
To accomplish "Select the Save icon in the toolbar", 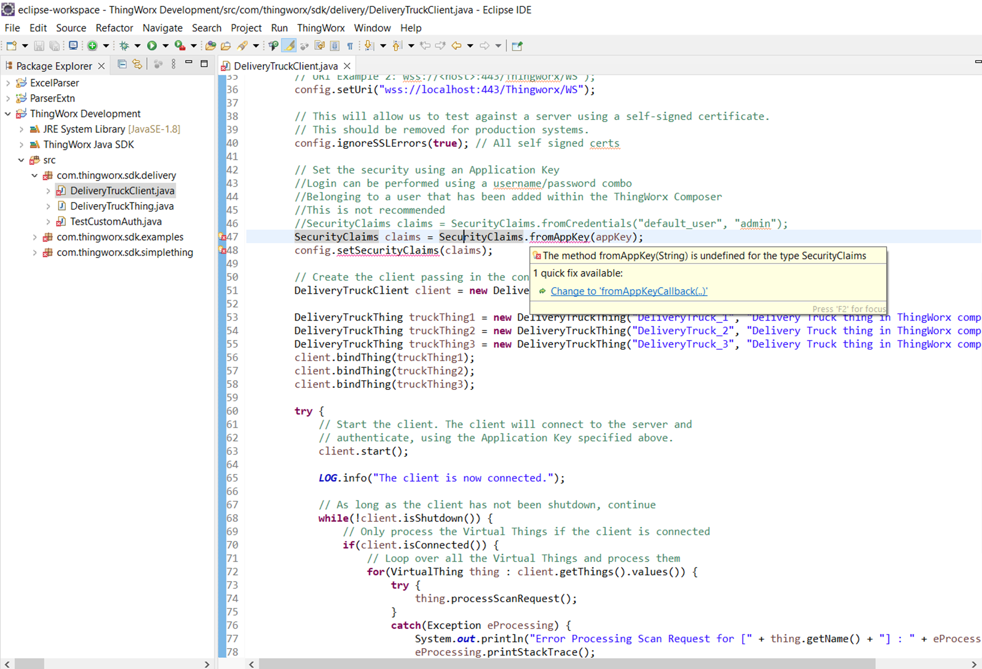I will tap(39, 46).
